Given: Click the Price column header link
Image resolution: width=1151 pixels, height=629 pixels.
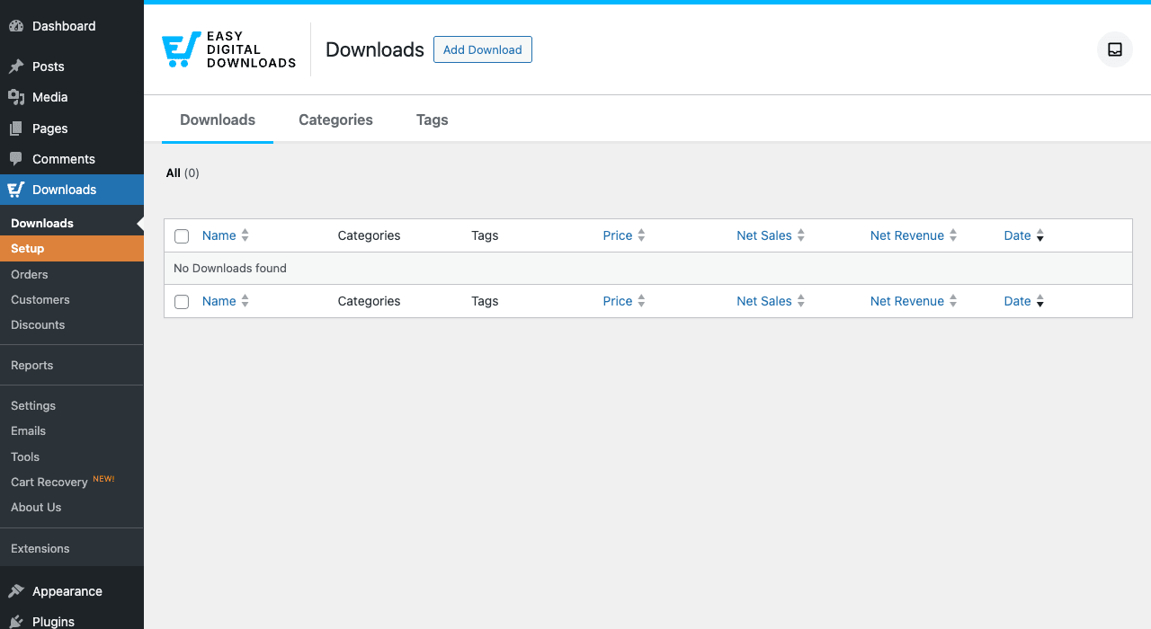Looking at the screenshot, I should tap(618, 235).
